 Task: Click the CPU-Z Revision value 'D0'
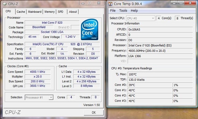[x=93, y=54]
